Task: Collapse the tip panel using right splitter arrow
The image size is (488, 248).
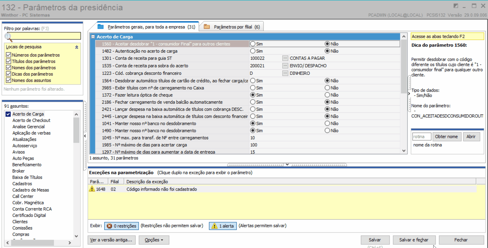Action: tap(409, 94)
